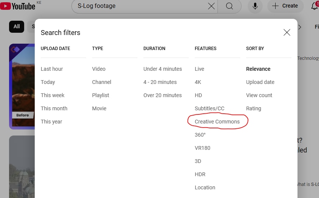319x198 pixels.
Task: Toggle the Subtitles/CC feature filter
Action: [x=210, y=108]
